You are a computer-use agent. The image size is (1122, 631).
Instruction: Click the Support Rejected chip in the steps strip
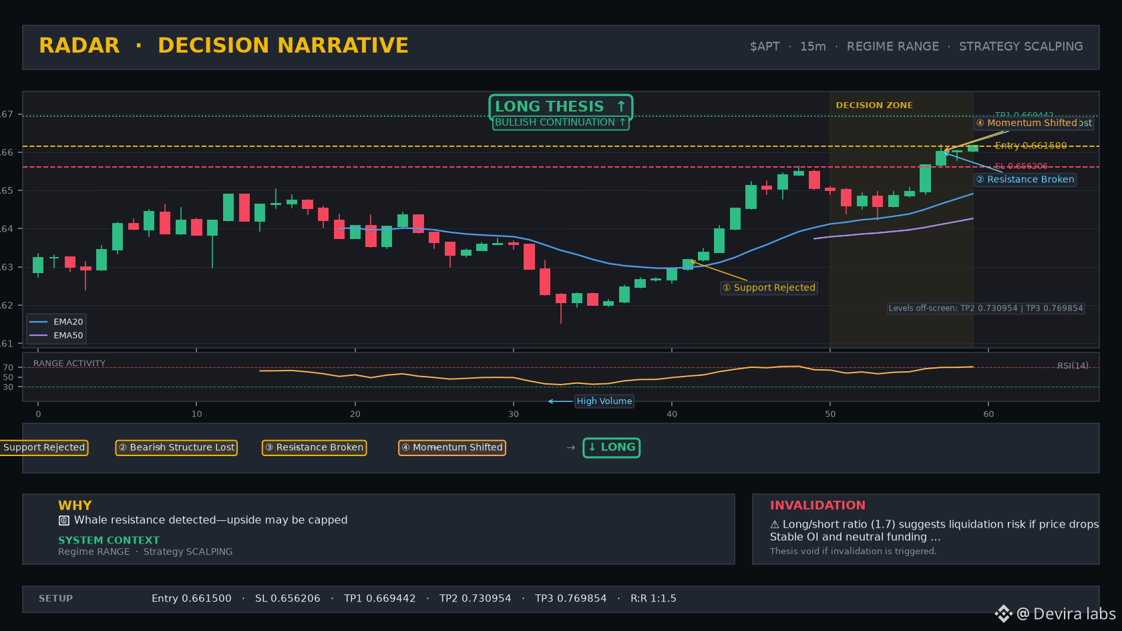(x=44, y=447)
